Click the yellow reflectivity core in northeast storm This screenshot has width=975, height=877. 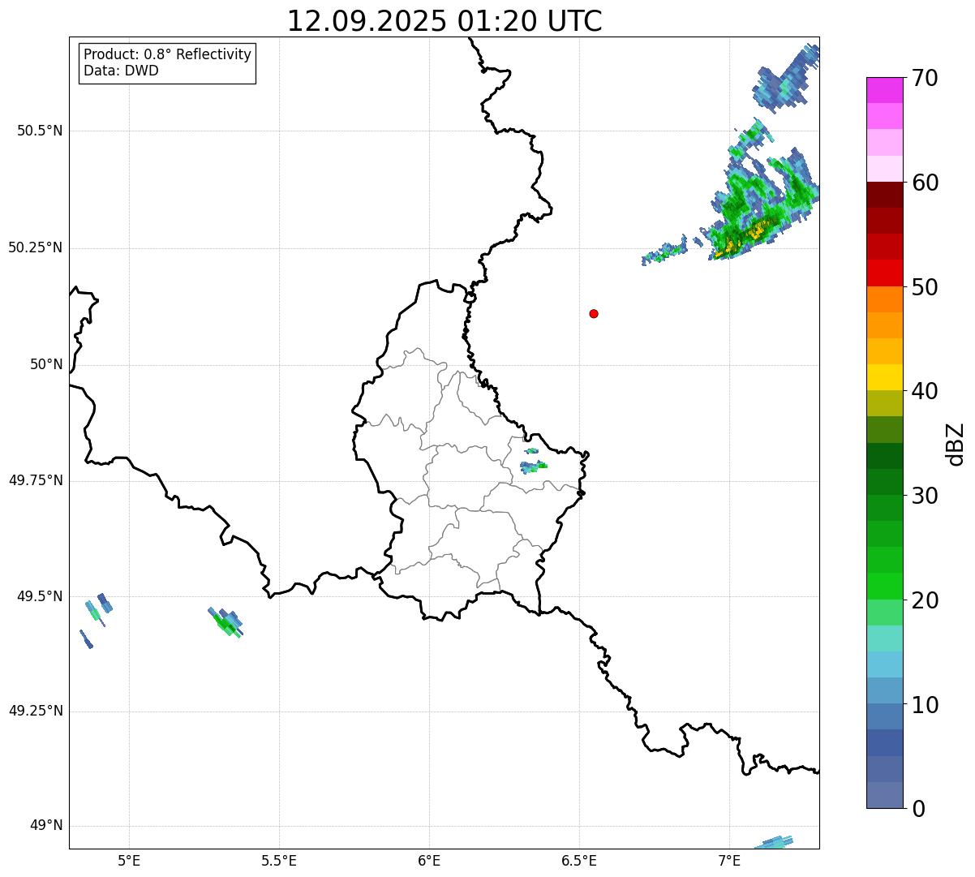745,236
